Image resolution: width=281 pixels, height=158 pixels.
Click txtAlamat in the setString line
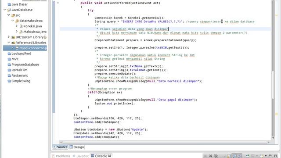click(137, 70)
